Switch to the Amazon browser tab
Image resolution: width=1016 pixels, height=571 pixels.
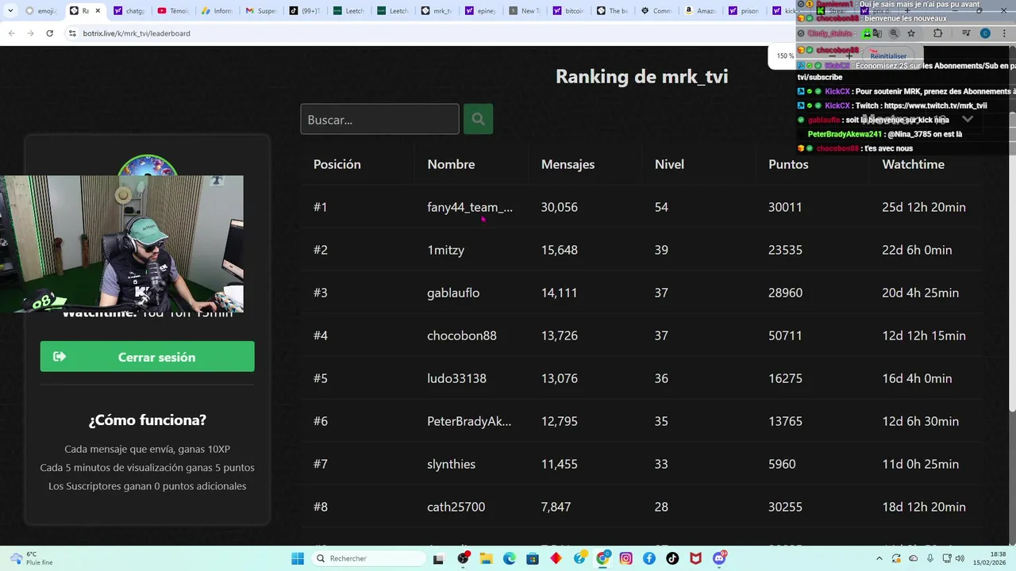pyautogui.click(x=700, y=11)
